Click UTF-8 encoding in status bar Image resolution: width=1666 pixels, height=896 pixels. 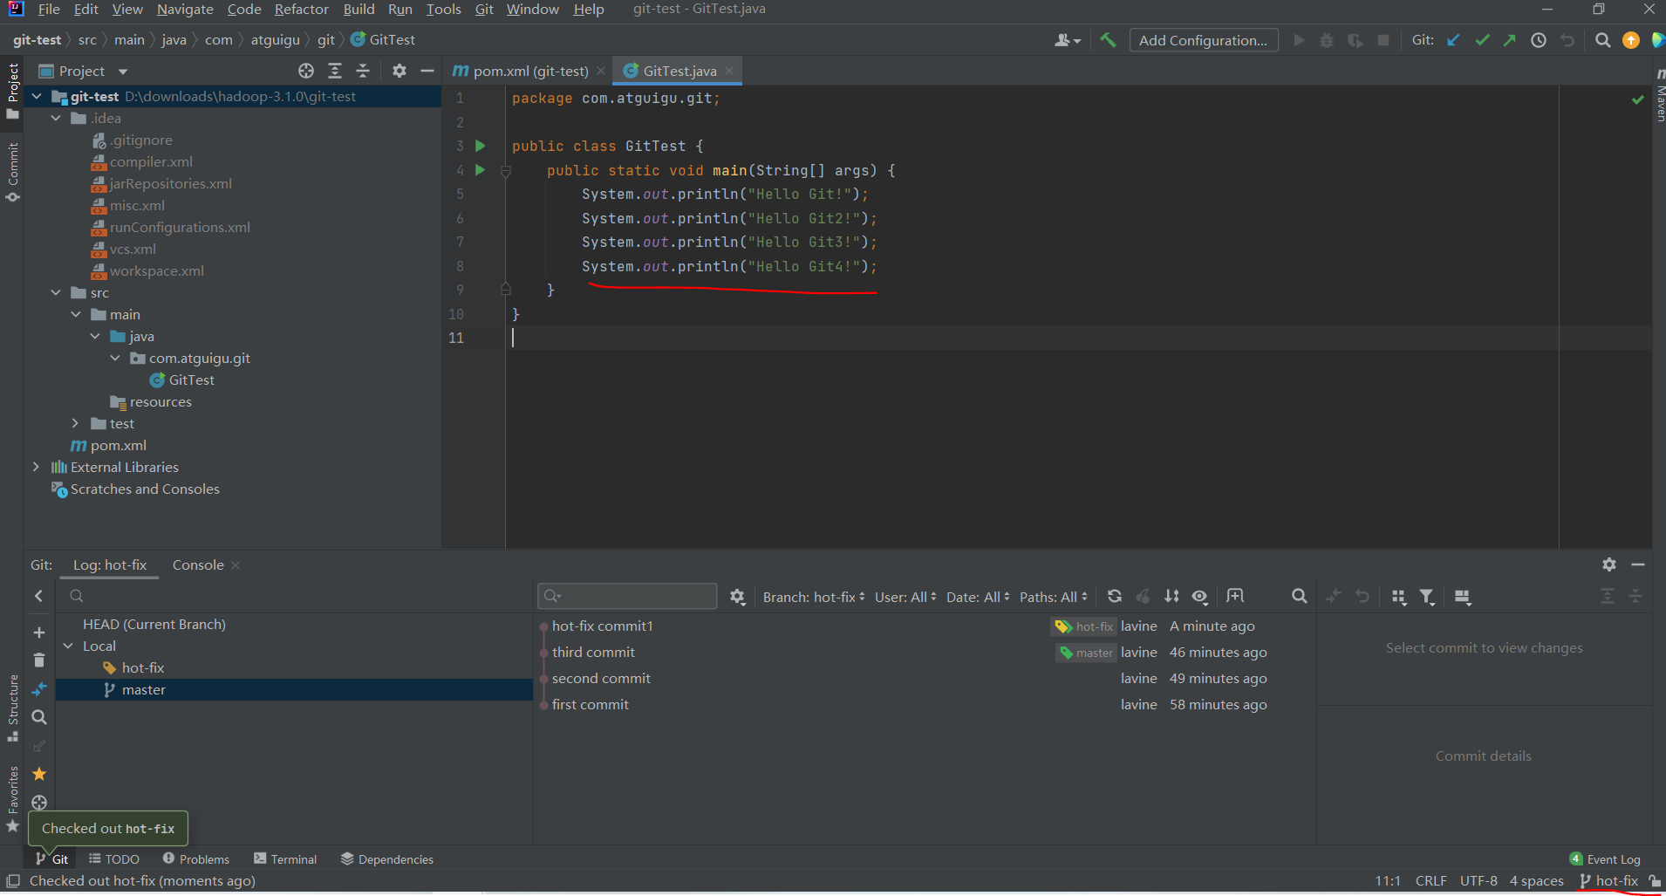(x=1478, y=881)
